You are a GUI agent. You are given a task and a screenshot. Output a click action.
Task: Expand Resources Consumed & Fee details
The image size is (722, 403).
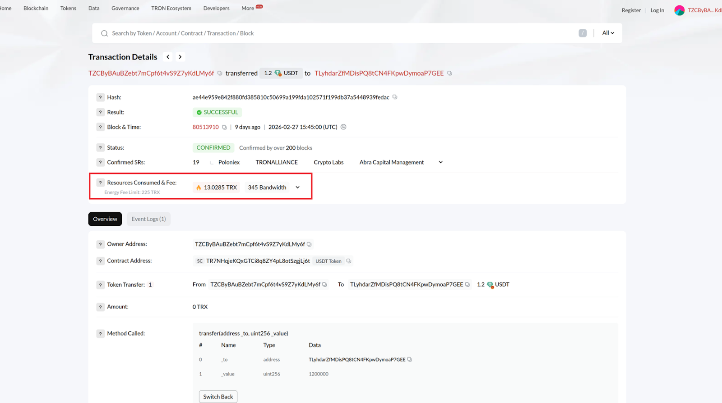tap(297, 188)
